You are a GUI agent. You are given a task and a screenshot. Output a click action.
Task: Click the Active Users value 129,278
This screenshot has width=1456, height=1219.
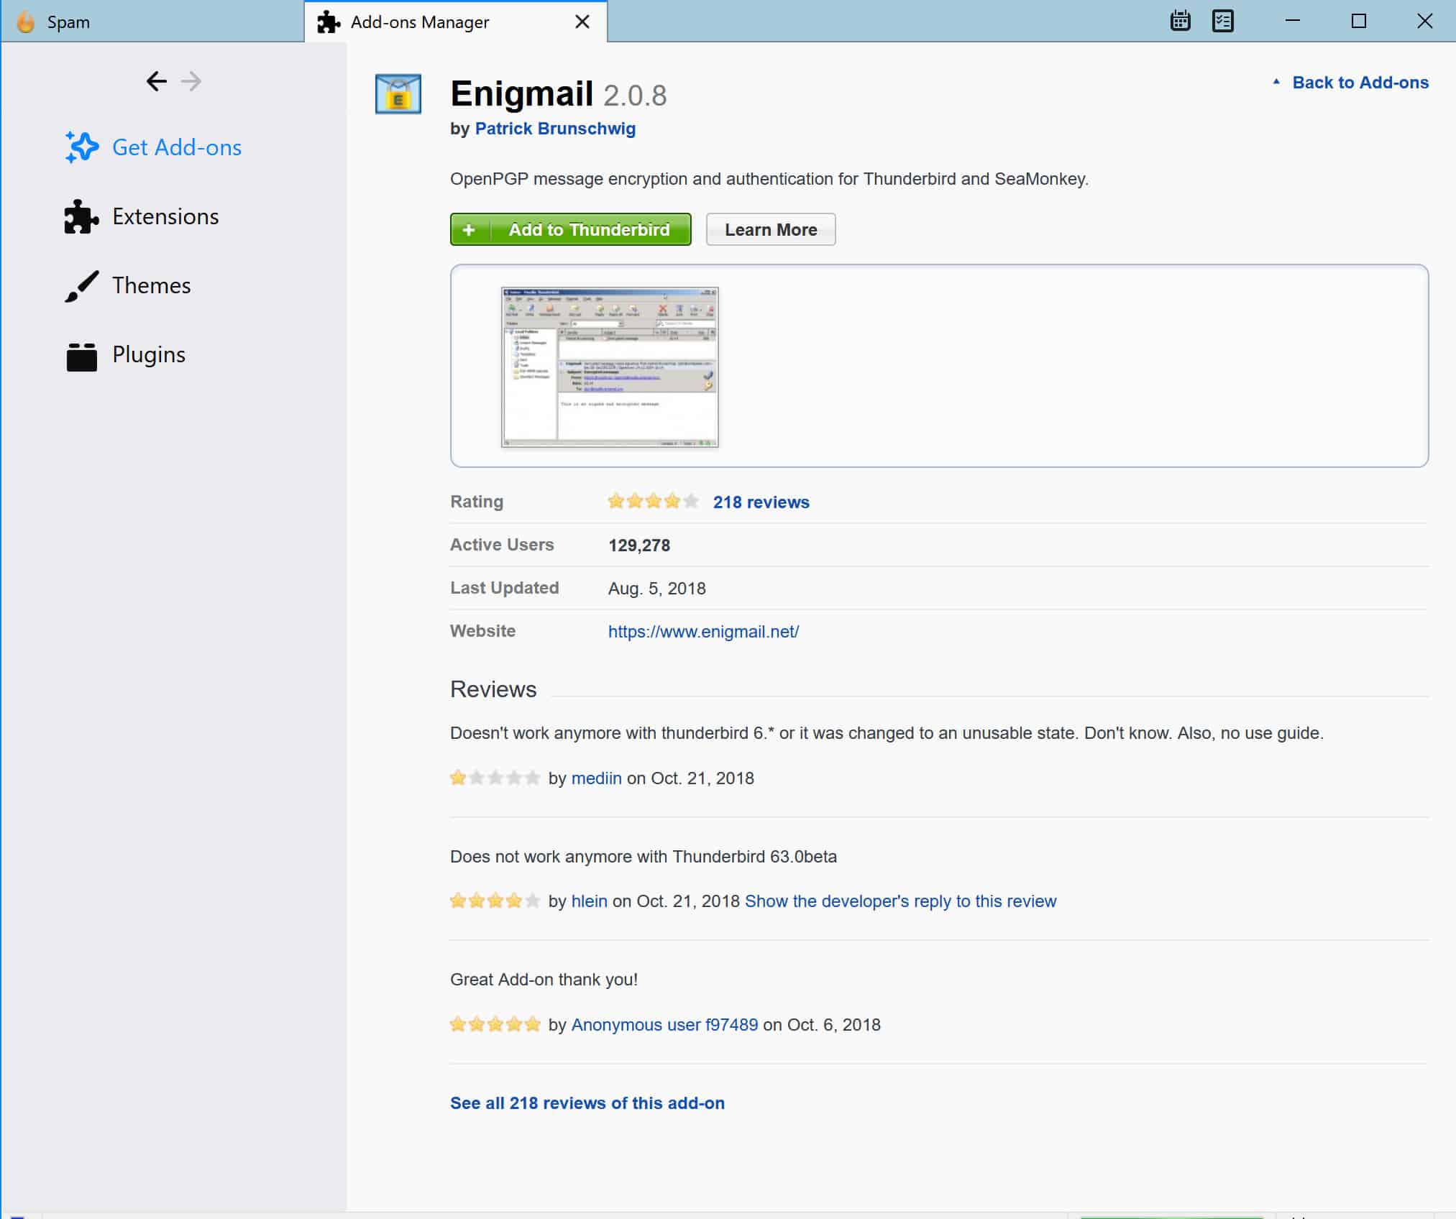639,546
